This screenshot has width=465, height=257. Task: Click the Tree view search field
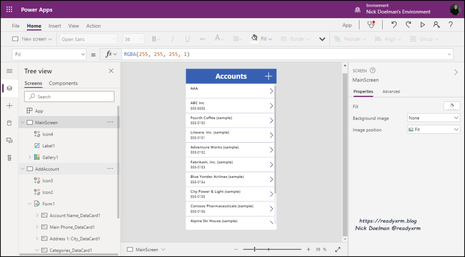tap(69, 96)
